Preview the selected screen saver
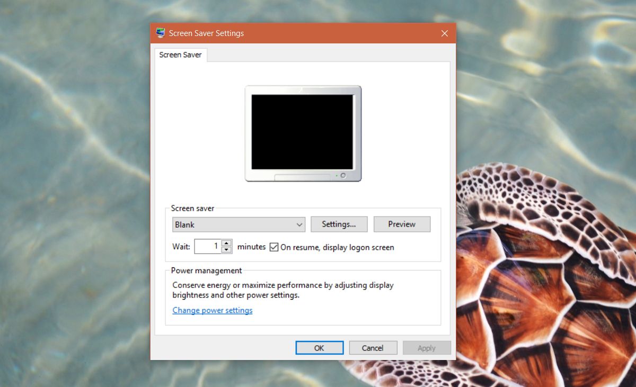The image size is (636, 387). tap(402, 224)
